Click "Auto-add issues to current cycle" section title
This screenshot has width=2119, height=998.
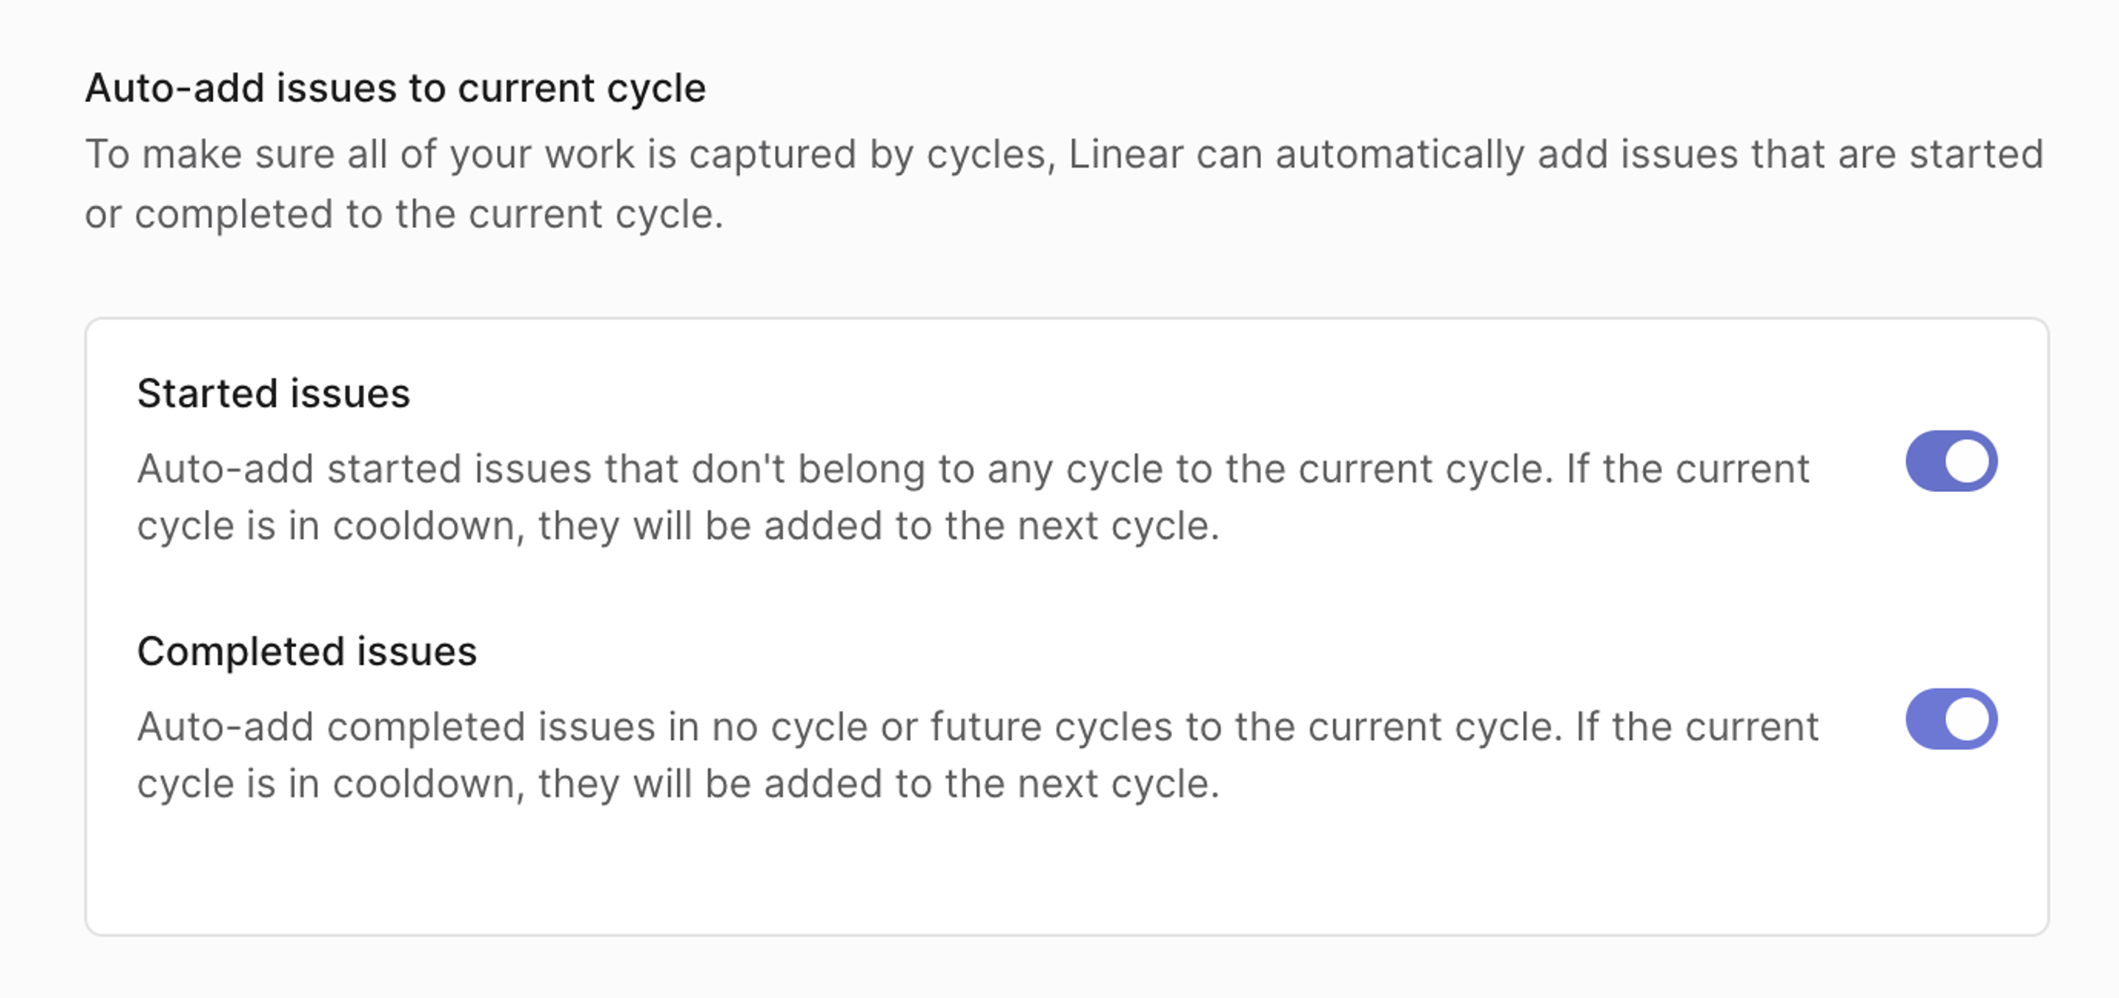[x=395, y=88]
